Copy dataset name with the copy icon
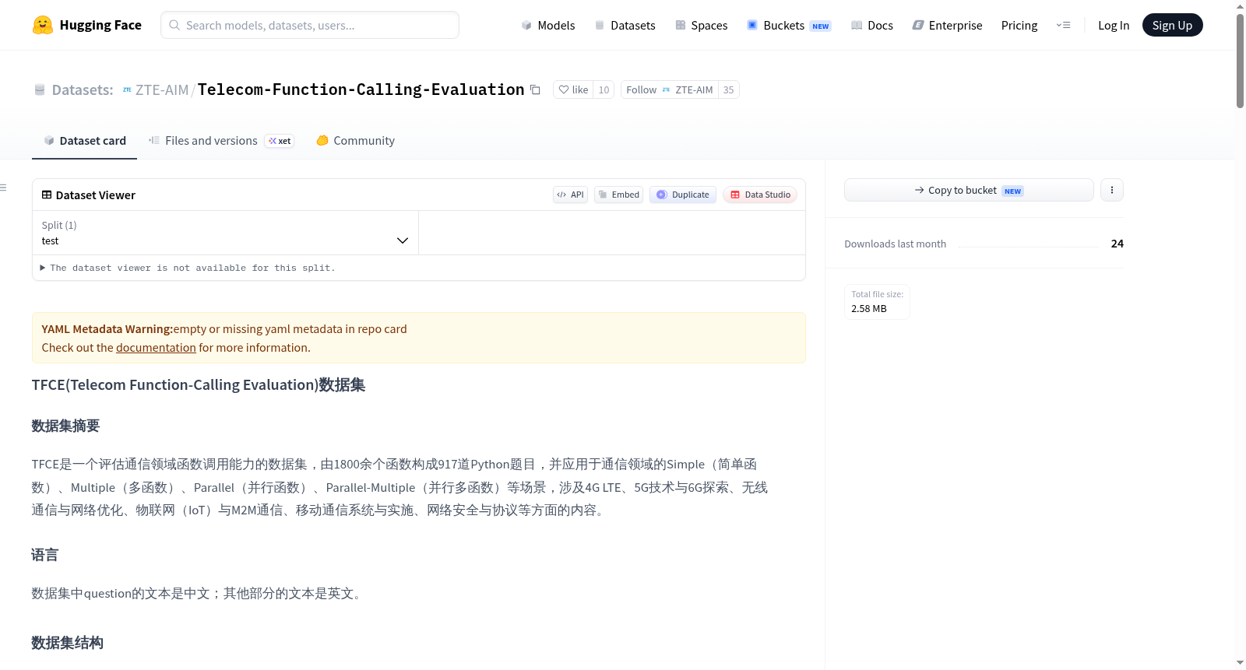The height and width of the screenshot is (670, 1246). (535, 89)
